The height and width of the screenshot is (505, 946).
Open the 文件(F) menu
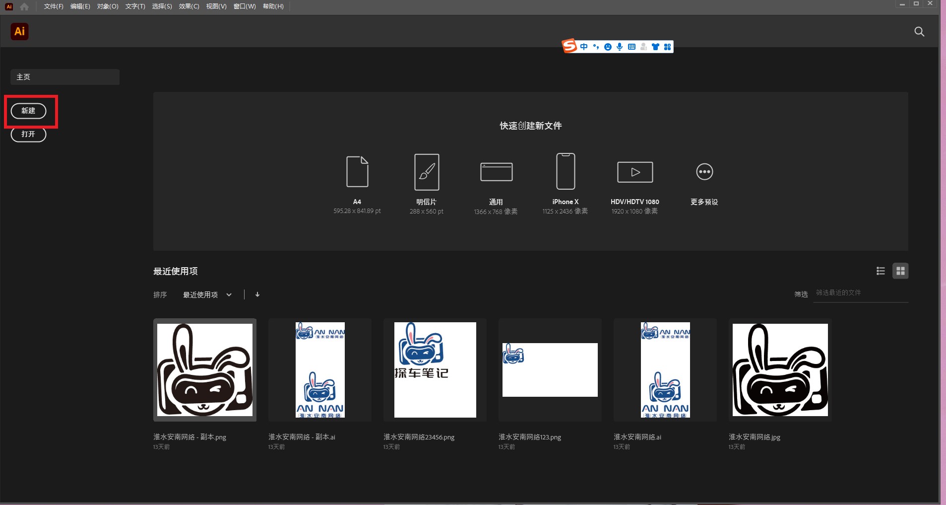pos(54,6)
